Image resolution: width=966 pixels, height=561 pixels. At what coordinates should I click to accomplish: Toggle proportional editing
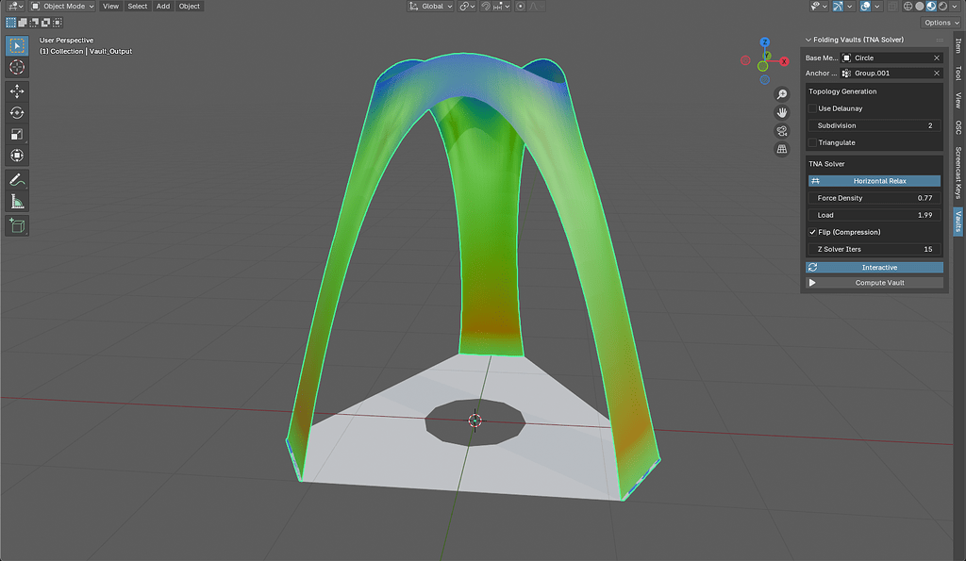521,7
